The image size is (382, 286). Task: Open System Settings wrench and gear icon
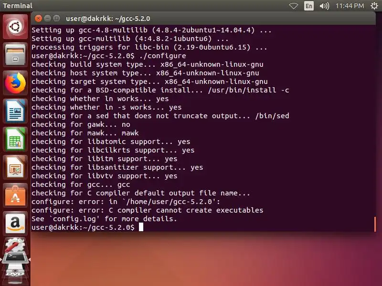pyautogui.click(x=15, y=245)
